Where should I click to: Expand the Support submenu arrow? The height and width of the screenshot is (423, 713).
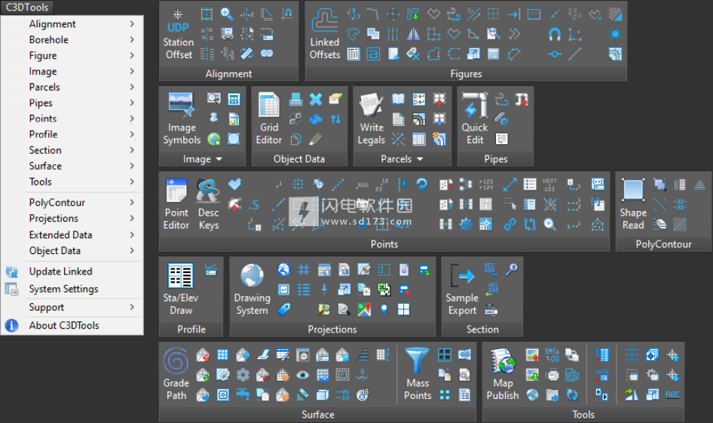[x=132, y=307]
